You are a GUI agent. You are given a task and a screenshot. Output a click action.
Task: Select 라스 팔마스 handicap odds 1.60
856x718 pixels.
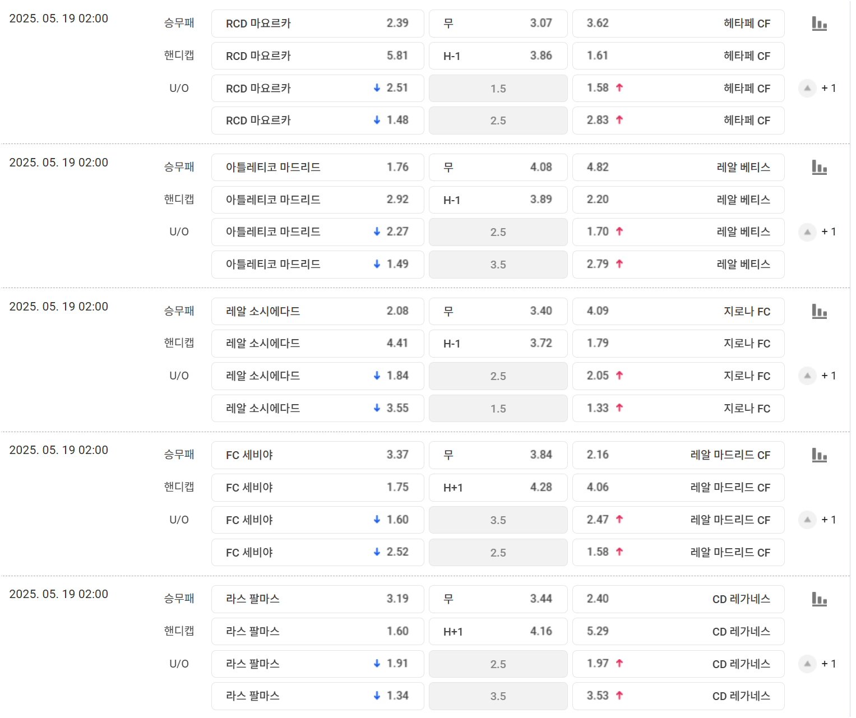pyautogui.click(x=318, y=632)
